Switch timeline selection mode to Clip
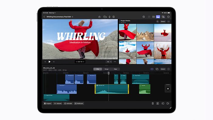The height and width of the screenshot is (120, 213). pos(98,69)
